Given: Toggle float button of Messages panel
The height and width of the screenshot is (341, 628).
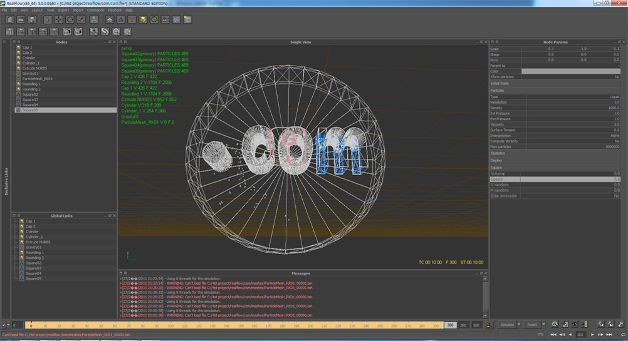Looking at the screenshot, I should (481, 273).
